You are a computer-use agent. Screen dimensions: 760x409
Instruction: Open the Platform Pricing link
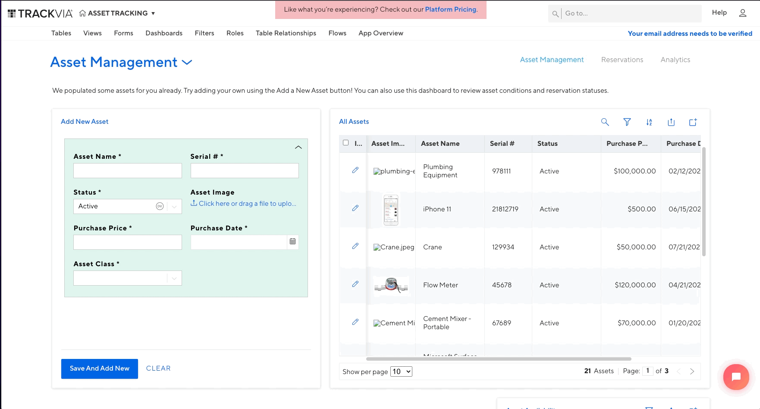(450, 9)
